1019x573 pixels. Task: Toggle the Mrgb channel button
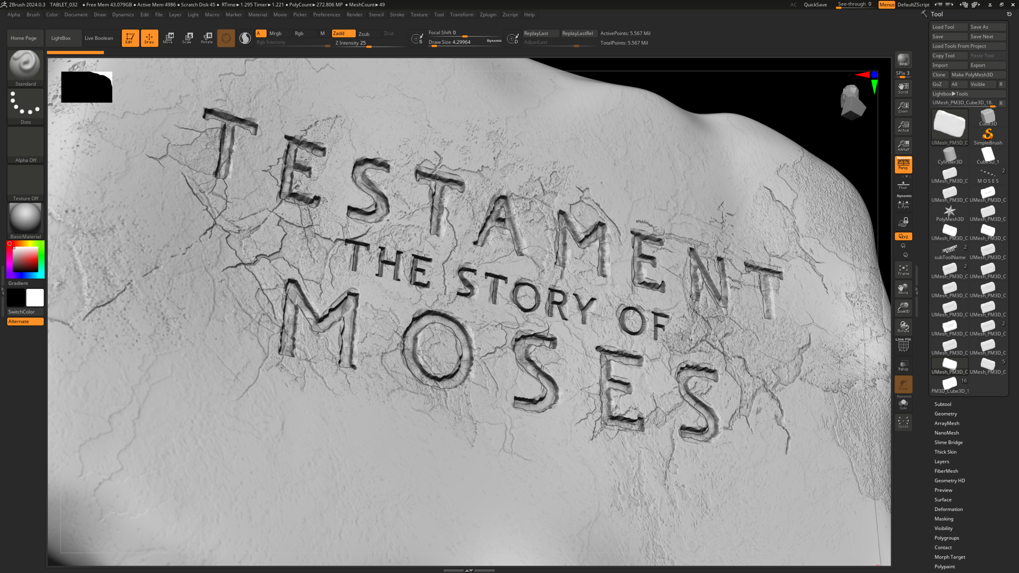tap(275, 33)
